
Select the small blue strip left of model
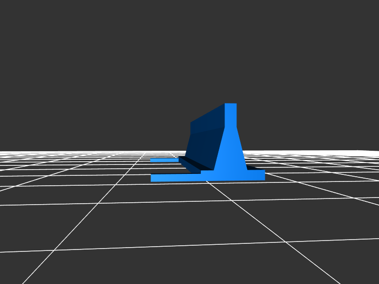pos(164,160)
